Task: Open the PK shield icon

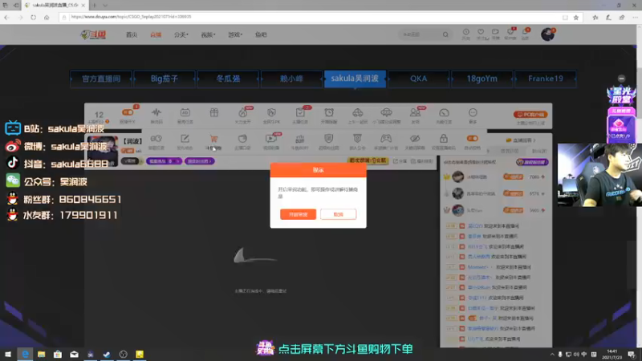Action: tap(271, 112)
